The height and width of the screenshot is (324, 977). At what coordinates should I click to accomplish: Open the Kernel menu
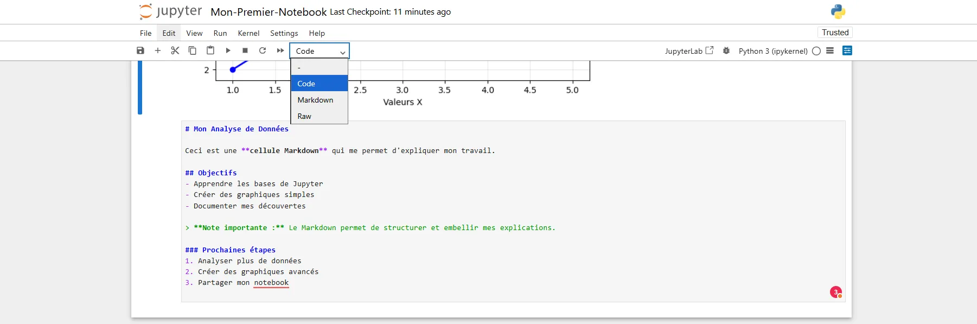[248, 33]
